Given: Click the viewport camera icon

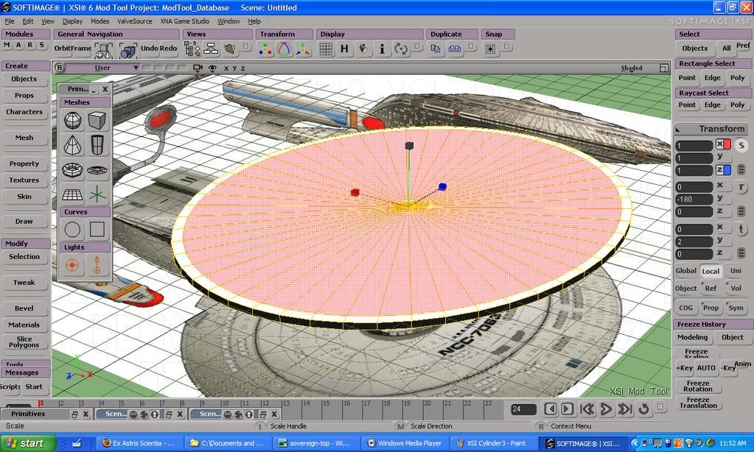Looking at the screenshot, I should [197, 68].
